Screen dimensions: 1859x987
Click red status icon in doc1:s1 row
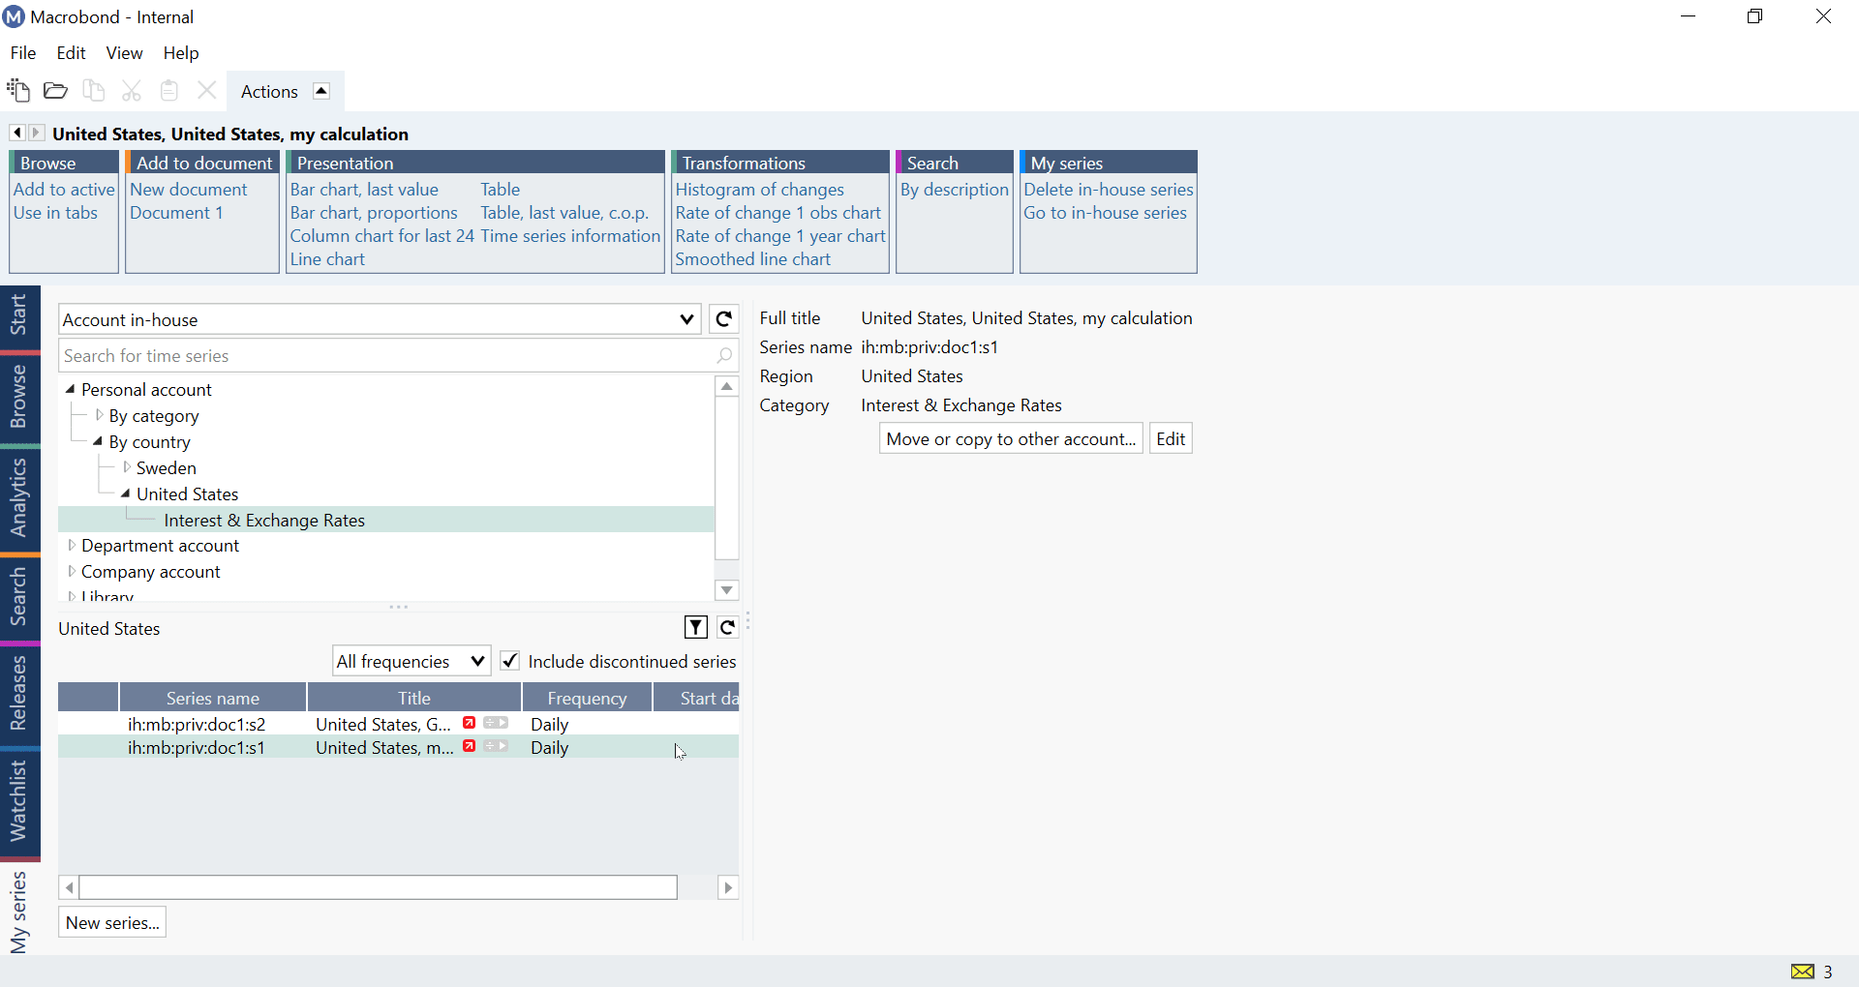[x=470, y=746]
